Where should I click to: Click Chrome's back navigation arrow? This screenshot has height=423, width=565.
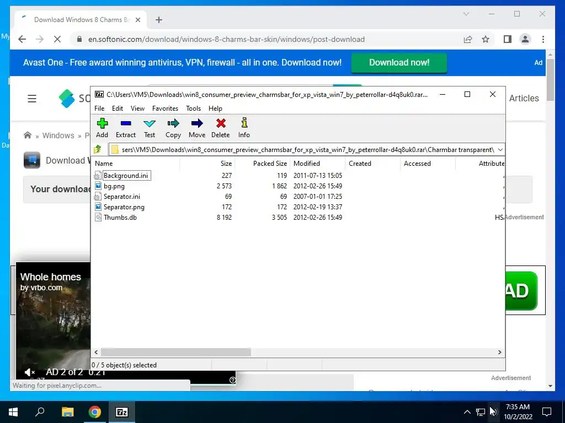22,39
